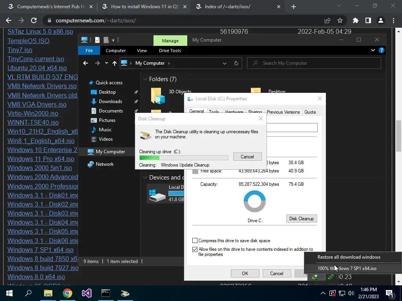This screenshot has height=301, width=402.
Task: Open address bar history dropdown
Action: [225, 63]
